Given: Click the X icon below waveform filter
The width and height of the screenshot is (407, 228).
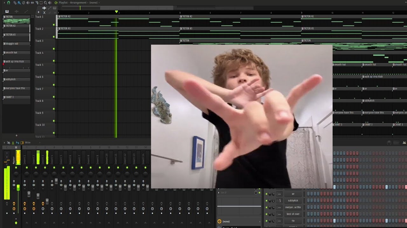Looking at the screenshot, I should click(44, 13).
